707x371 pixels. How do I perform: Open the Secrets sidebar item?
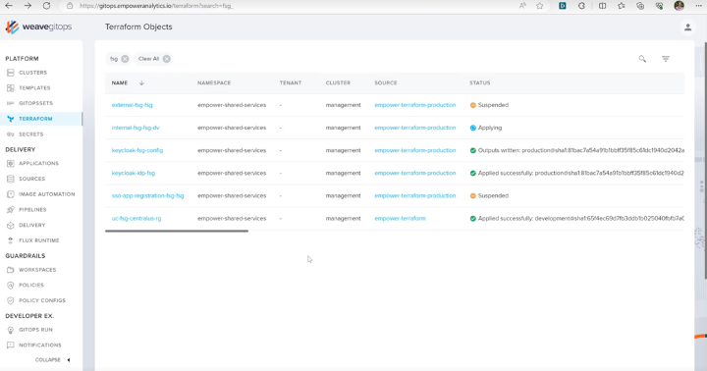point(31,134)
